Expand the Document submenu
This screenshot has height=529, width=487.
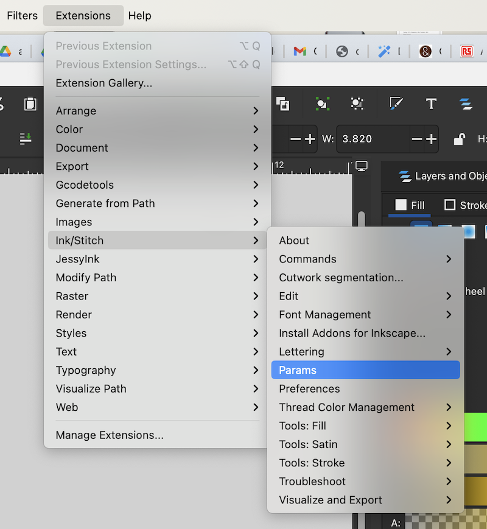pos(157,148)
